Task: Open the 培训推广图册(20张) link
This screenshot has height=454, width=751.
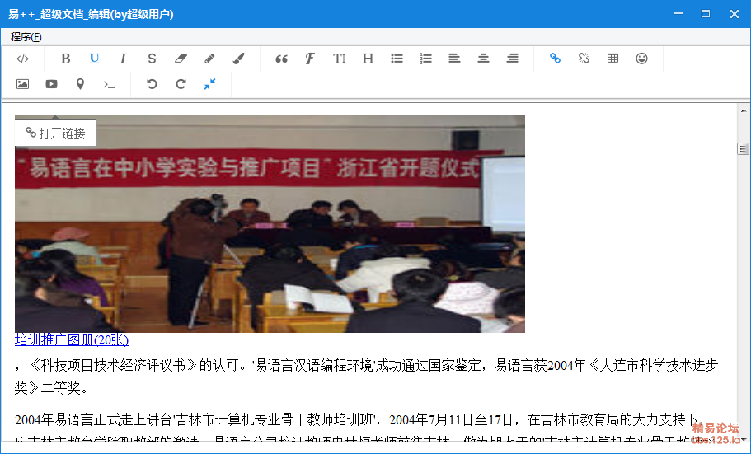Action: pyautogui.click(x=72, y=340)
